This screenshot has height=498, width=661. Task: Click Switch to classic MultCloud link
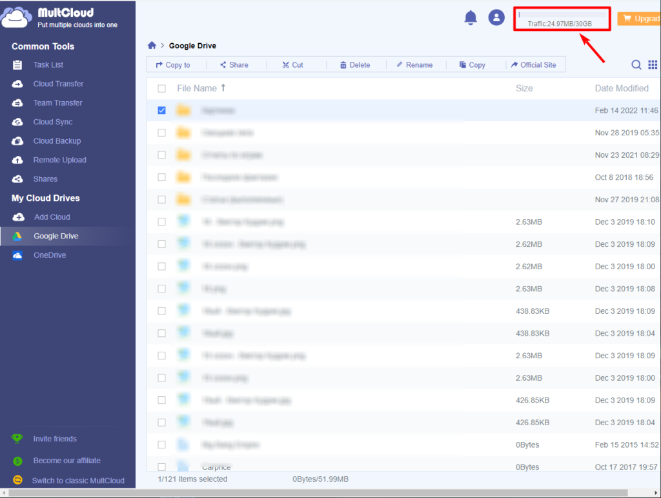coord(78,481)
